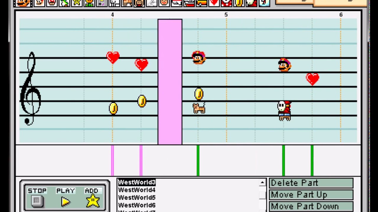378x212 pixels.
Task: Select the coin instrument in top toolbar
Action: pyautogui.click(x=239, y=3)
